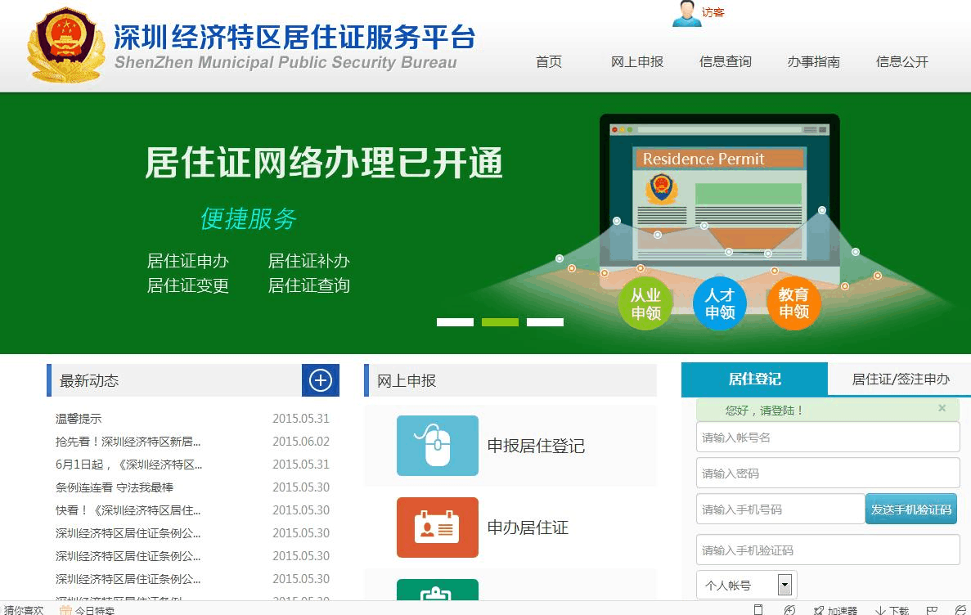971x615 pixels.
Task: Dismiss the 您好，请登陆 notice
Action: 942,408
